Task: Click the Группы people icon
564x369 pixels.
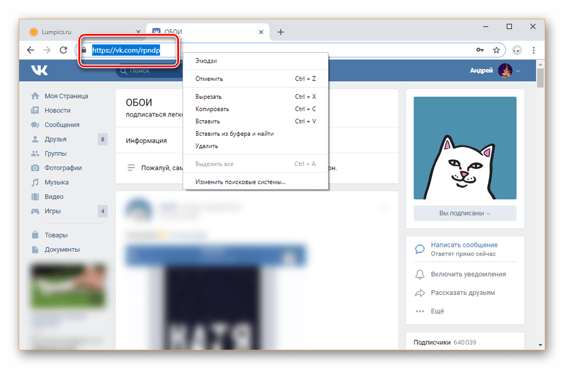Action: coord(35,154)
